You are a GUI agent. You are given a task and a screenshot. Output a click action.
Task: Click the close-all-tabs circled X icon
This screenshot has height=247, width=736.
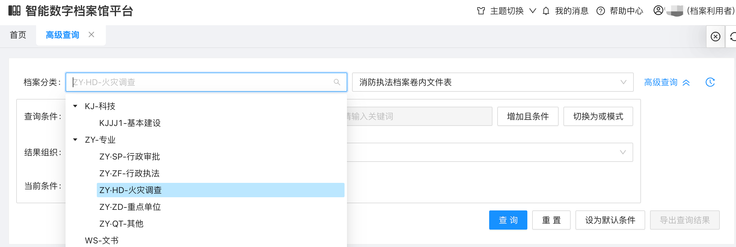715,37
